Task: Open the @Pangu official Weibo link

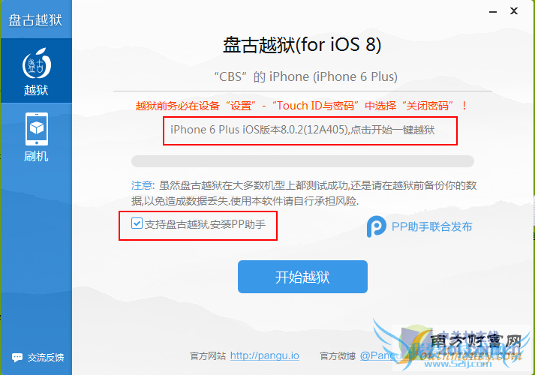Action: [x=380, y=355]
